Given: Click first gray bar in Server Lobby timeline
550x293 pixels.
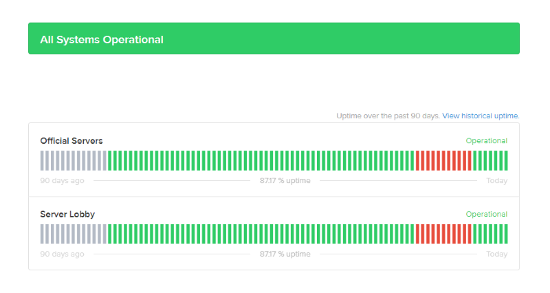Looking at the screenshot, I should [42, 234].
